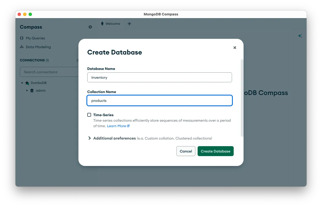
Task: Click the admin database stack icon
Action: click(x=32, y=91)
